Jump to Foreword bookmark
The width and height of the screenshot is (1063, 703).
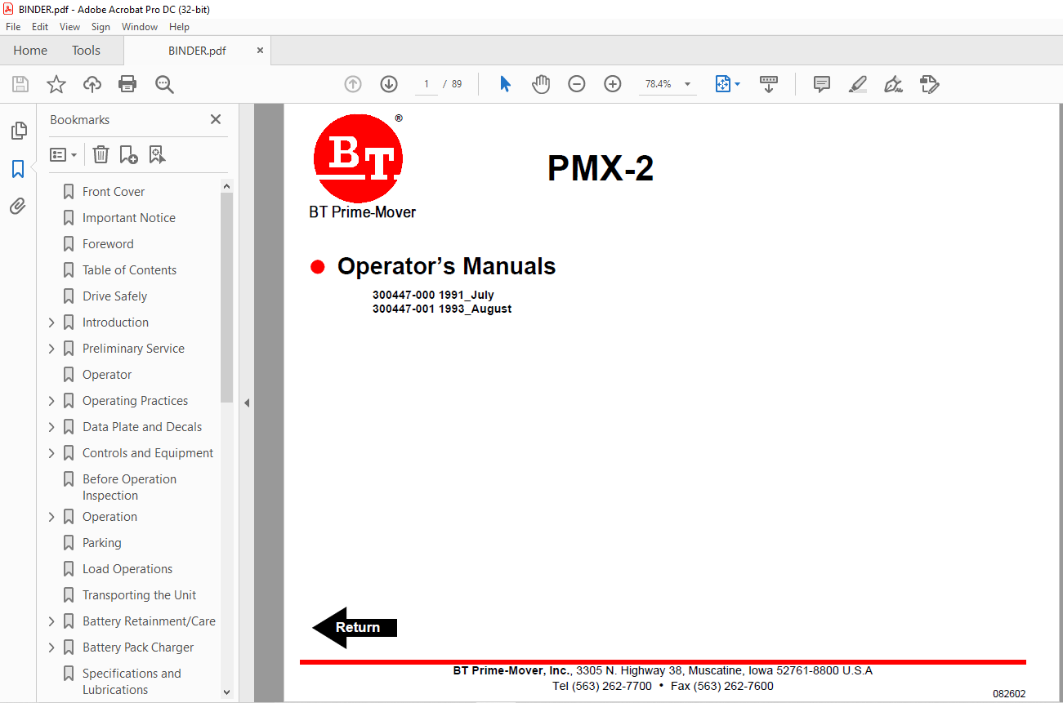108,244
